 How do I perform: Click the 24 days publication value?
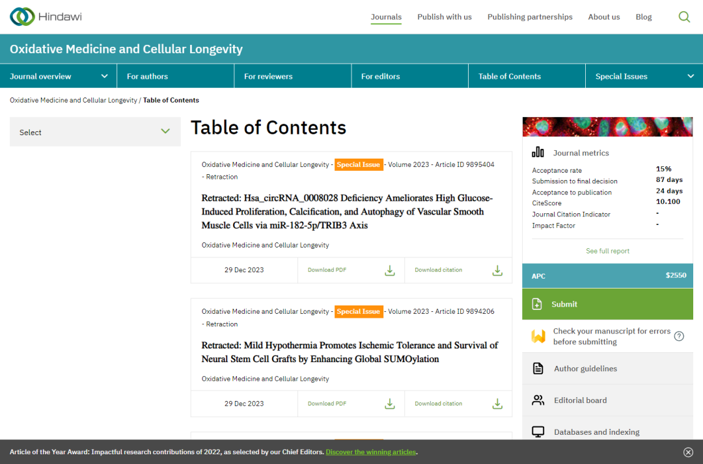[x=669, y=191]
